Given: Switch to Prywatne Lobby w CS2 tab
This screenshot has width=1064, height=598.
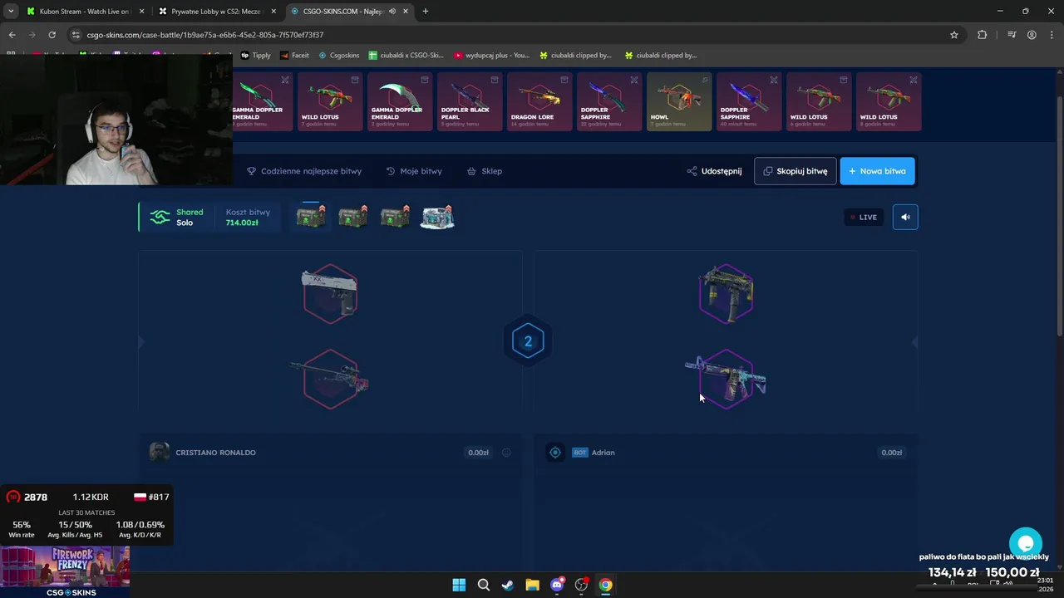Looking at the screenshot, I should tap(218, 12).
